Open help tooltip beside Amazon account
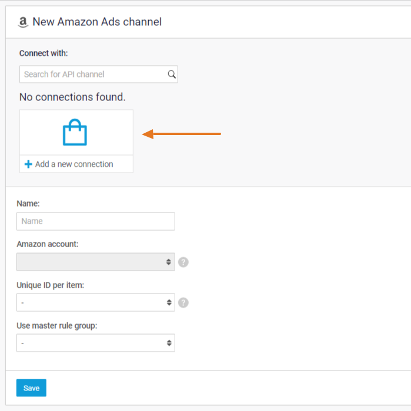This screenshot has height=411, width=411. coord(183,262)
